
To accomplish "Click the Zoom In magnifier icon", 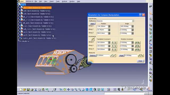I will (76, 89).
